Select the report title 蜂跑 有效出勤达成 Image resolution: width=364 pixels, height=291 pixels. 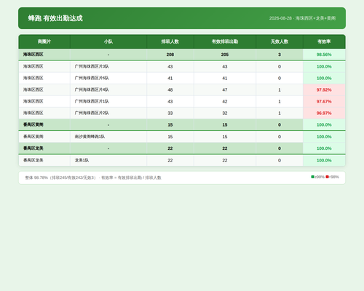55,18
